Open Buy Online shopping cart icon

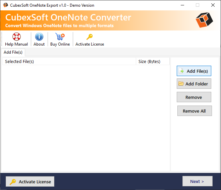pyautogui.click(x=60, y=37)
